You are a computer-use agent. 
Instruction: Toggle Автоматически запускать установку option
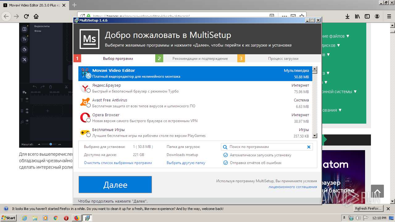(x=226, y=155)
